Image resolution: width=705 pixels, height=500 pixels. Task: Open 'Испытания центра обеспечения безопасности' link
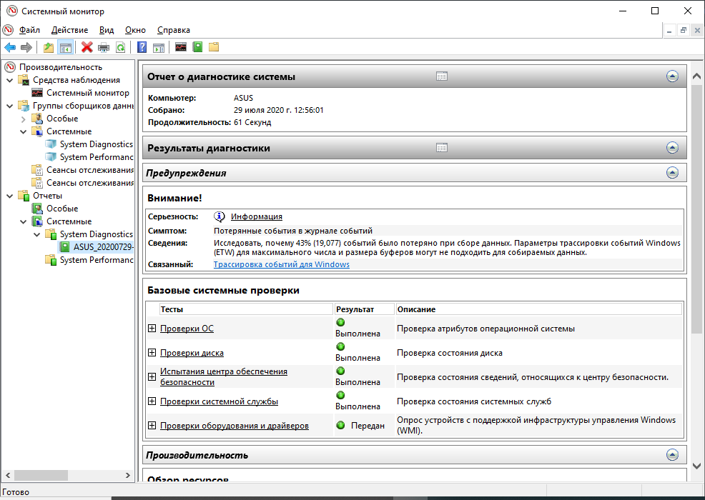[x=224, y=376]
